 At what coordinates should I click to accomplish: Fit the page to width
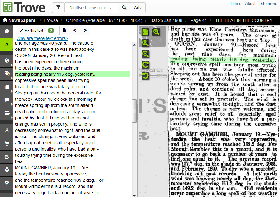(145, 32)
